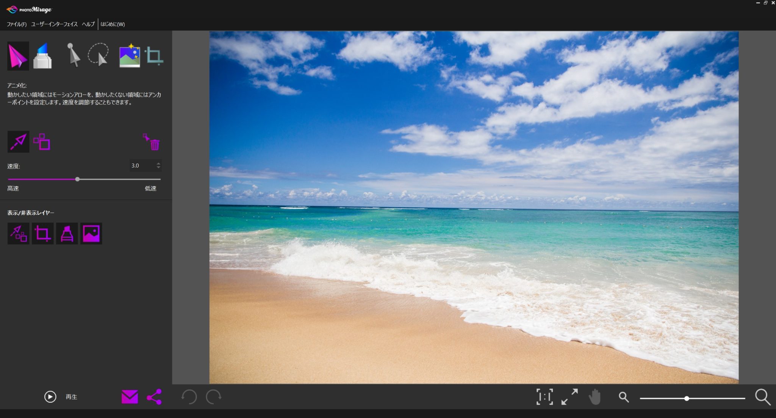Activate the motion arrow mode
Screen dimensions: 776x418
[x=18, y=142]
